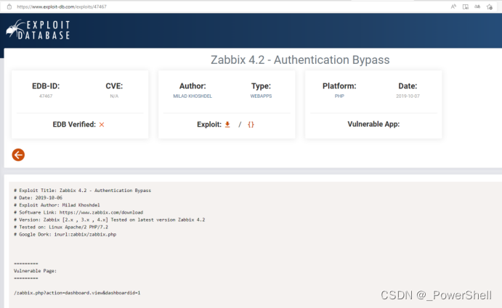Click the '# Exploit Title' code line

(x=82, y=190)
